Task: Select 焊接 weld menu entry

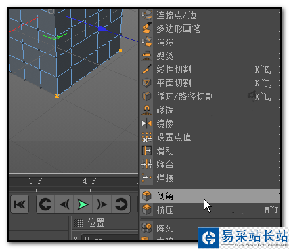Action: 210,178
